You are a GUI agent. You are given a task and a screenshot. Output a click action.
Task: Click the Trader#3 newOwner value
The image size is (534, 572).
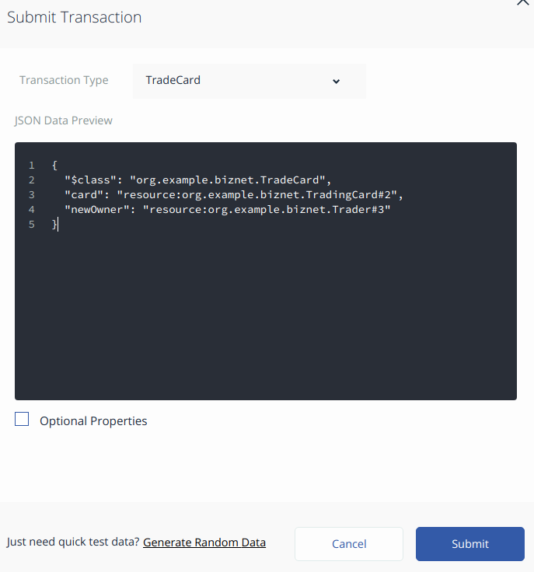pos(267,210)
